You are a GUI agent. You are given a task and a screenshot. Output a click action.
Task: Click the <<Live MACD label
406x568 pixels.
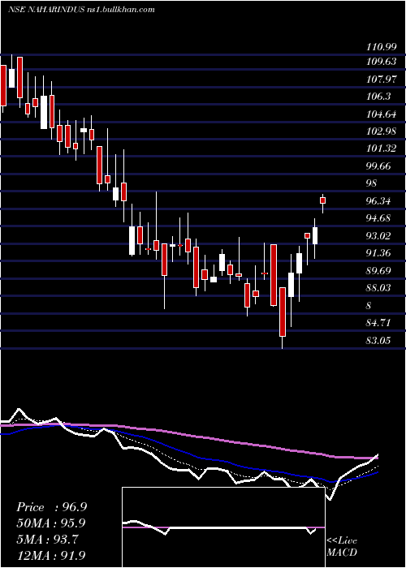coord(342,546)
